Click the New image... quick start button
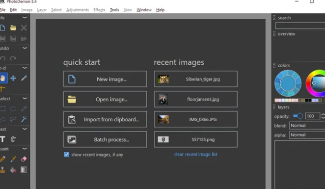The height and width of the screenshot is (189, 325). coord(105,79)
